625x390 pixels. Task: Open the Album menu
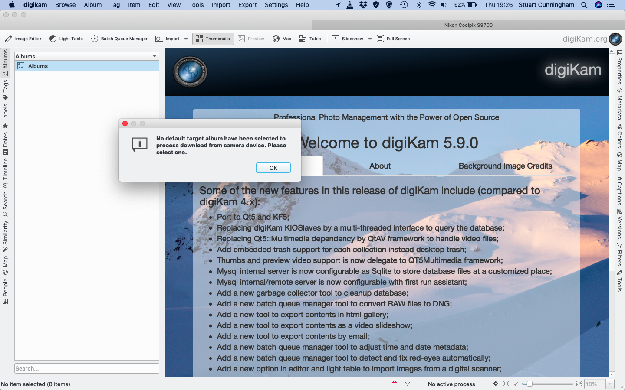[92, 5]
